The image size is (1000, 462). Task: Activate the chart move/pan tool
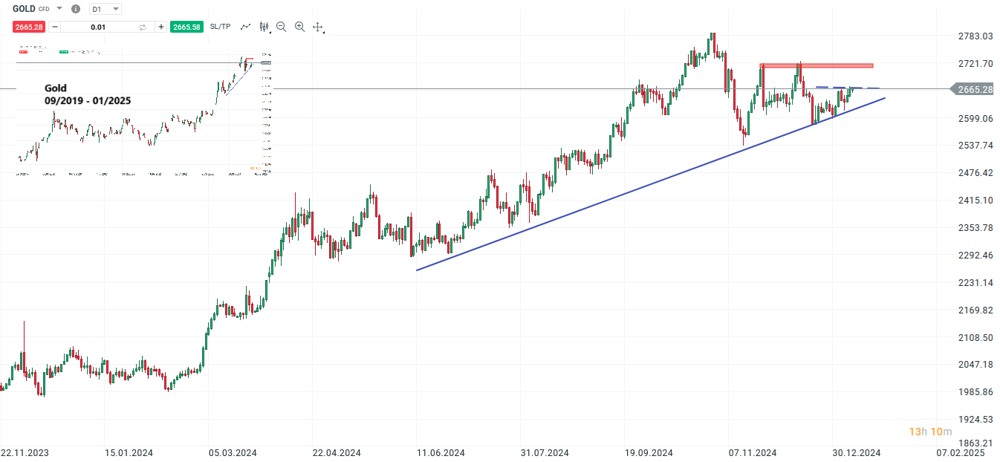coord(317,27)
